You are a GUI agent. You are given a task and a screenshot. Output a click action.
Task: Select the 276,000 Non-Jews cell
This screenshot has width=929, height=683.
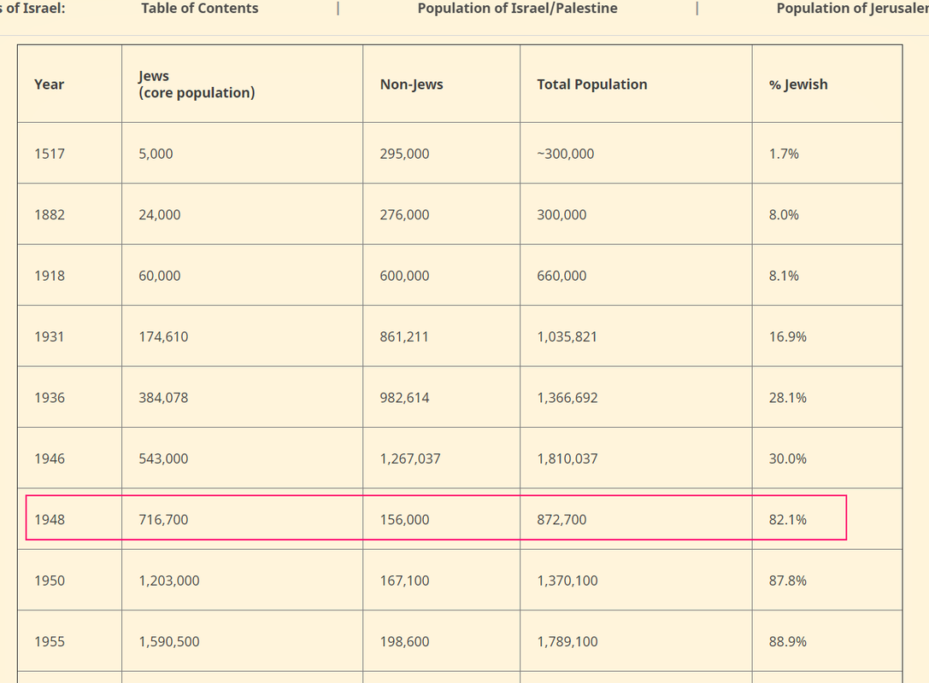441,214
